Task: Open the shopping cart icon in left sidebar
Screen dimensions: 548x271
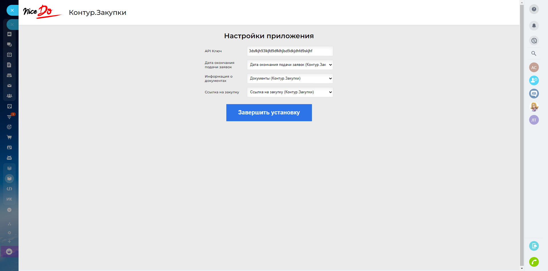Action: (9, 137)
